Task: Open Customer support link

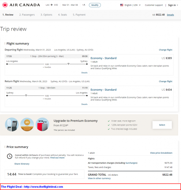Action: (x=154, y=5)
